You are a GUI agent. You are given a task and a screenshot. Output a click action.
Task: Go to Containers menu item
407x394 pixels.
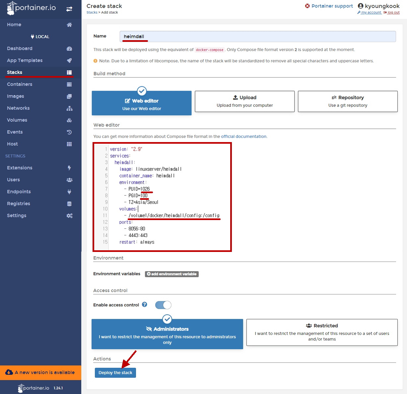(x=40, y=84)
